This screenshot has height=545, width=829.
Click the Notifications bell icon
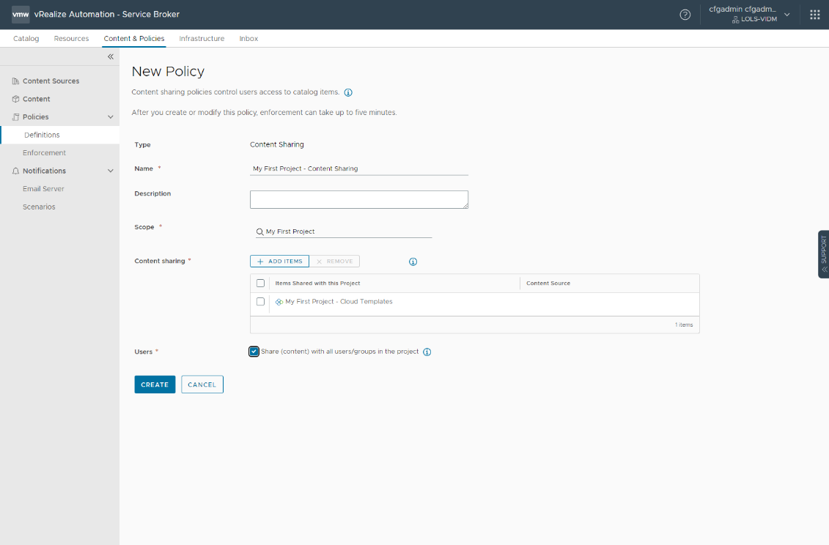(15, 171)
